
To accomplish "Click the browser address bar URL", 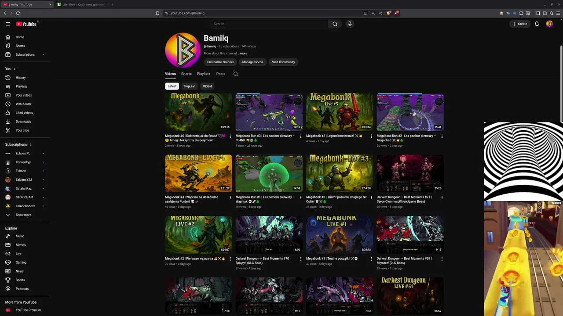I will pyautogui.click(x=188, y=13).
